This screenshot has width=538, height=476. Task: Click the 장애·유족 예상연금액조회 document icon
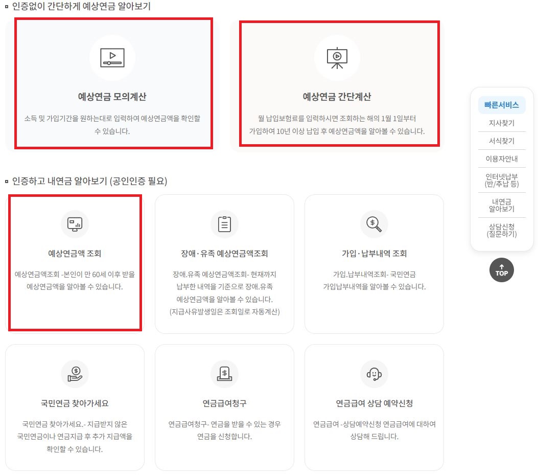tap(224, 223)
